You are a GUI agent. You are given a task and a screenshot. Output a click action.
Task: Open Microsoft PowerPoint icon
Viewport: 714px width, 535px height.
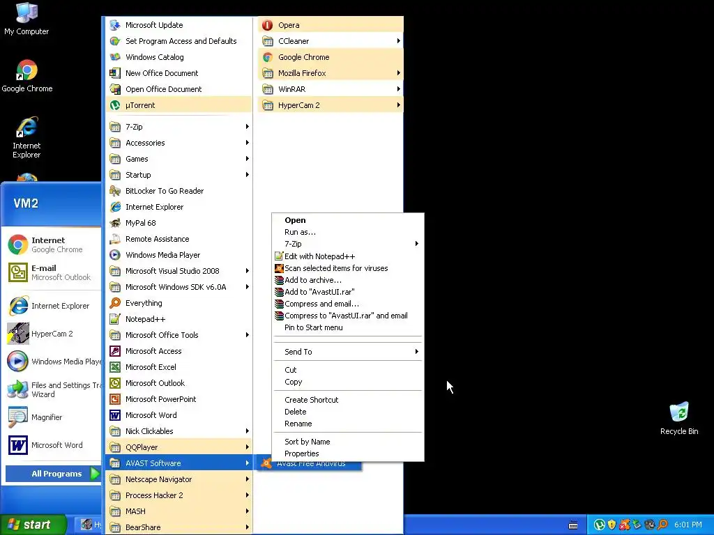115,399
